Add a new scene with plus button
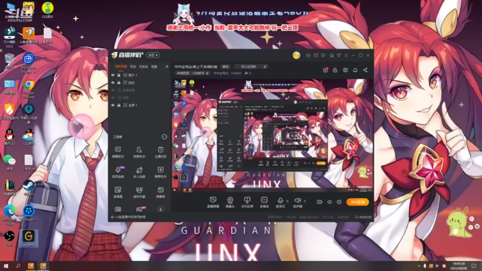Image resolution: width=482 pixels, height=271 pixels. click(x=167, y=66)
